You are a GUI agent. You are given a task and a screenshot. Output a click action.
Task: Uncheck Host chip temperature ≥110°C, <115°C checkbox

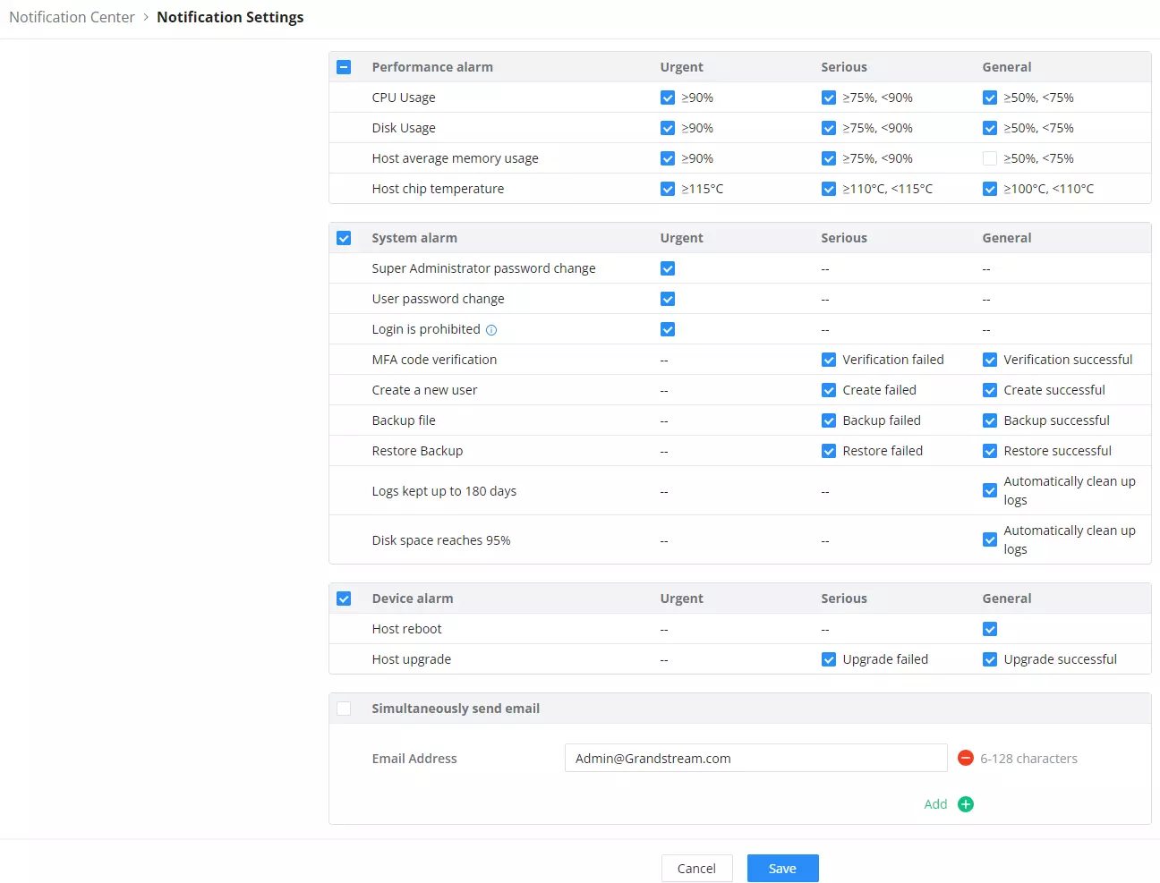tap(829, 189)
